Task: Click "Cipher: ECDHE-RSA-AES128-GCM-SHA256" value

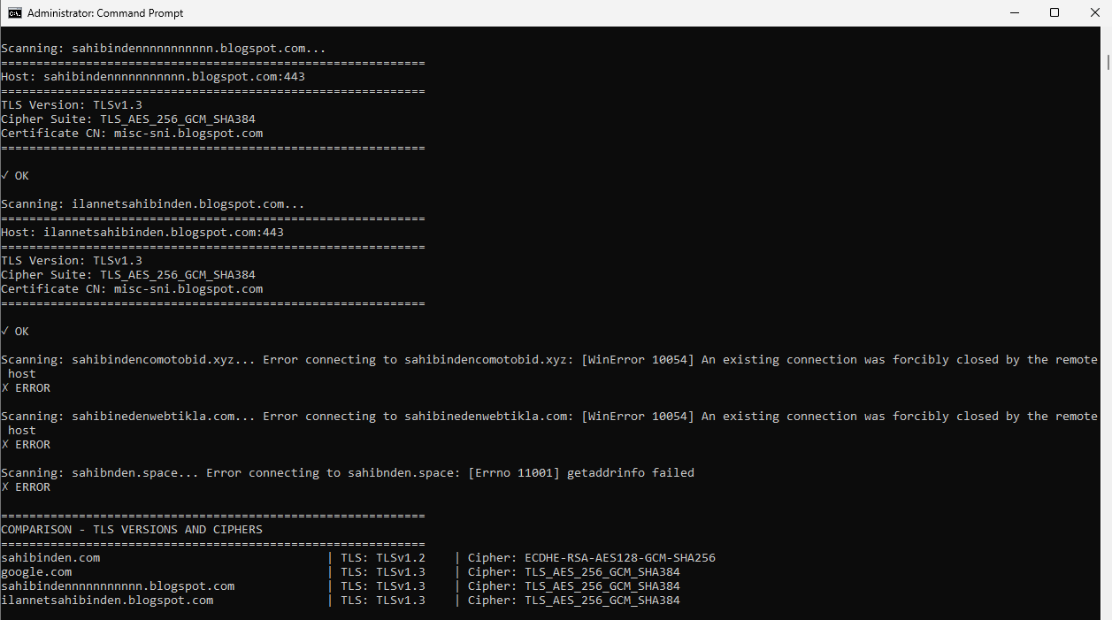Action: 592,558
